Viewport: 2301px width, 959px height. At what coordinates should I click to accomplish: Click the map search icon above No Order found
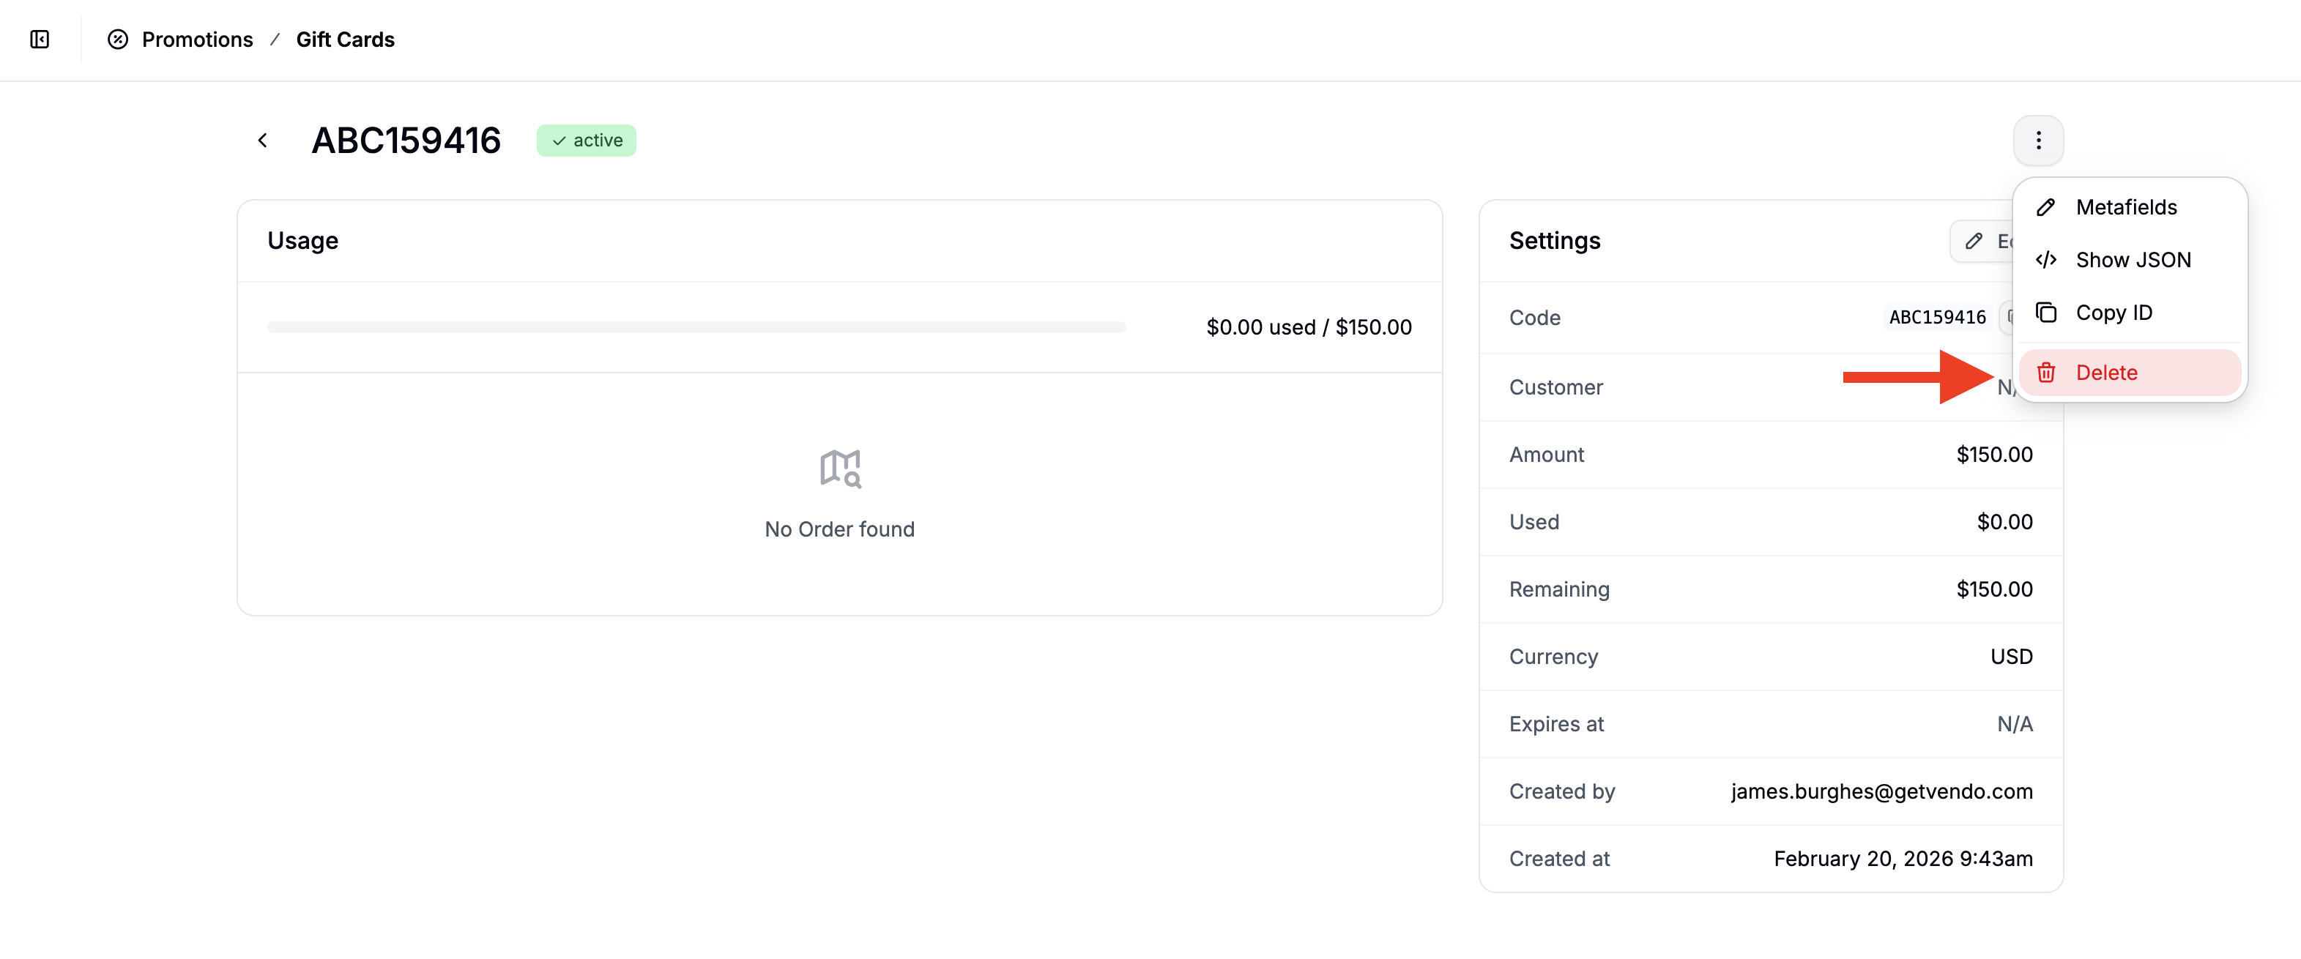click(840, 468)
